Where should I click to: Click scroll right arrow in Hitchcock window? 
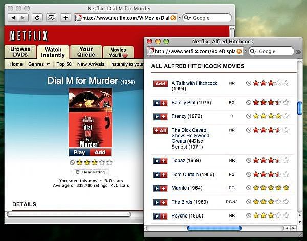pos(293,228)
